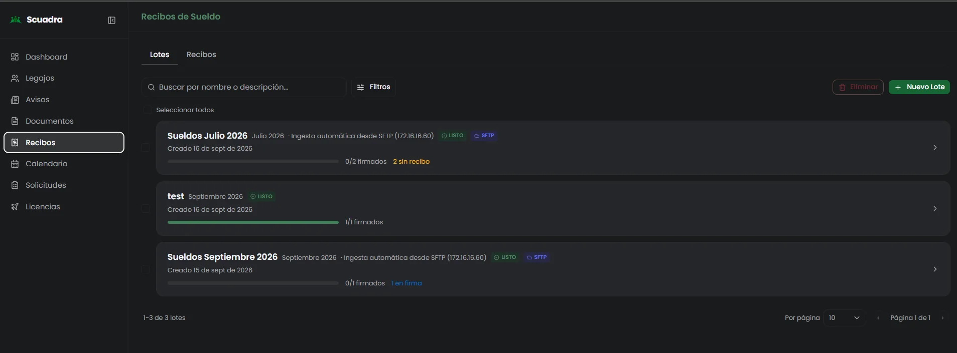957x353 pixels.
Task: Click the Scuadra logo icon
Action: pyautogui.click(x=16, y=20)
